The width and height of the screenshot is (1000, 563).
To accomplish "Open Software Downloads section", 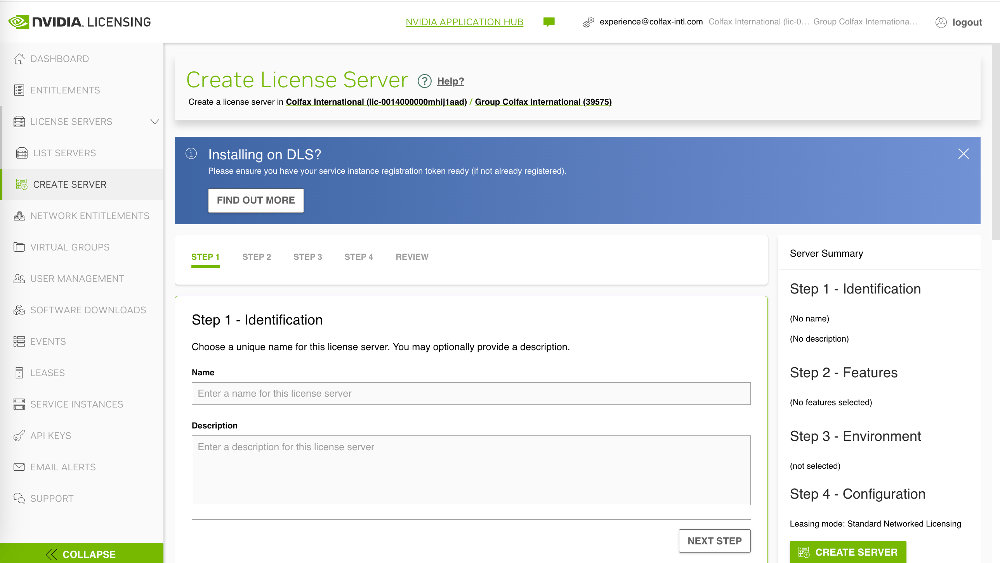I will coord(88,310).
